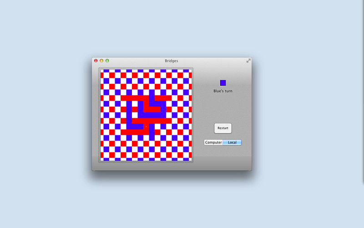The width and height of the screenshot is (364, 228).
Task: Enter fullscreen with the title bar arrows icon
Action: tap(248, 61)
